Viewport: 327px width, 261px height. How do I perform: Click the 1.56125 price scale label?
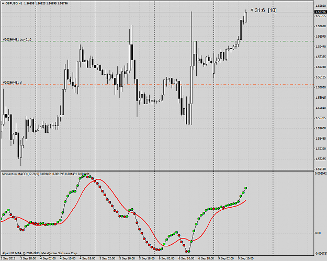(321, 77)
